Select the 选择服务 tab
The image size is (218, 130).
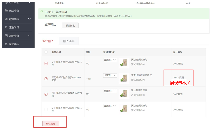click(48, 41)
